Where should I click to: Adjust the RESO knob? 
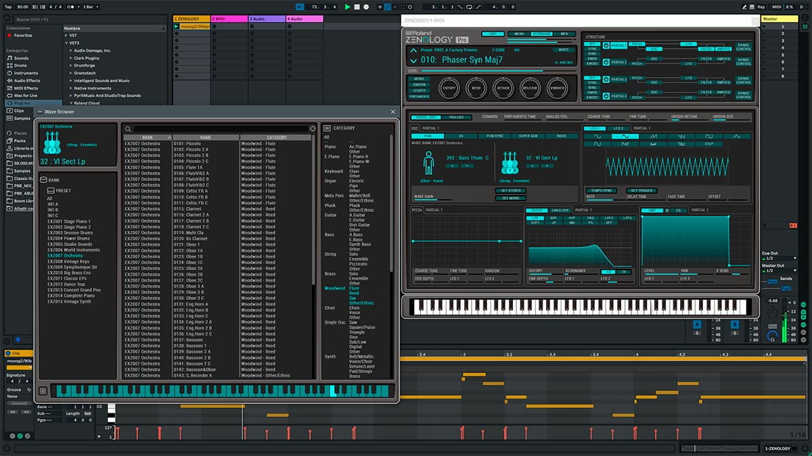(476, 88)
